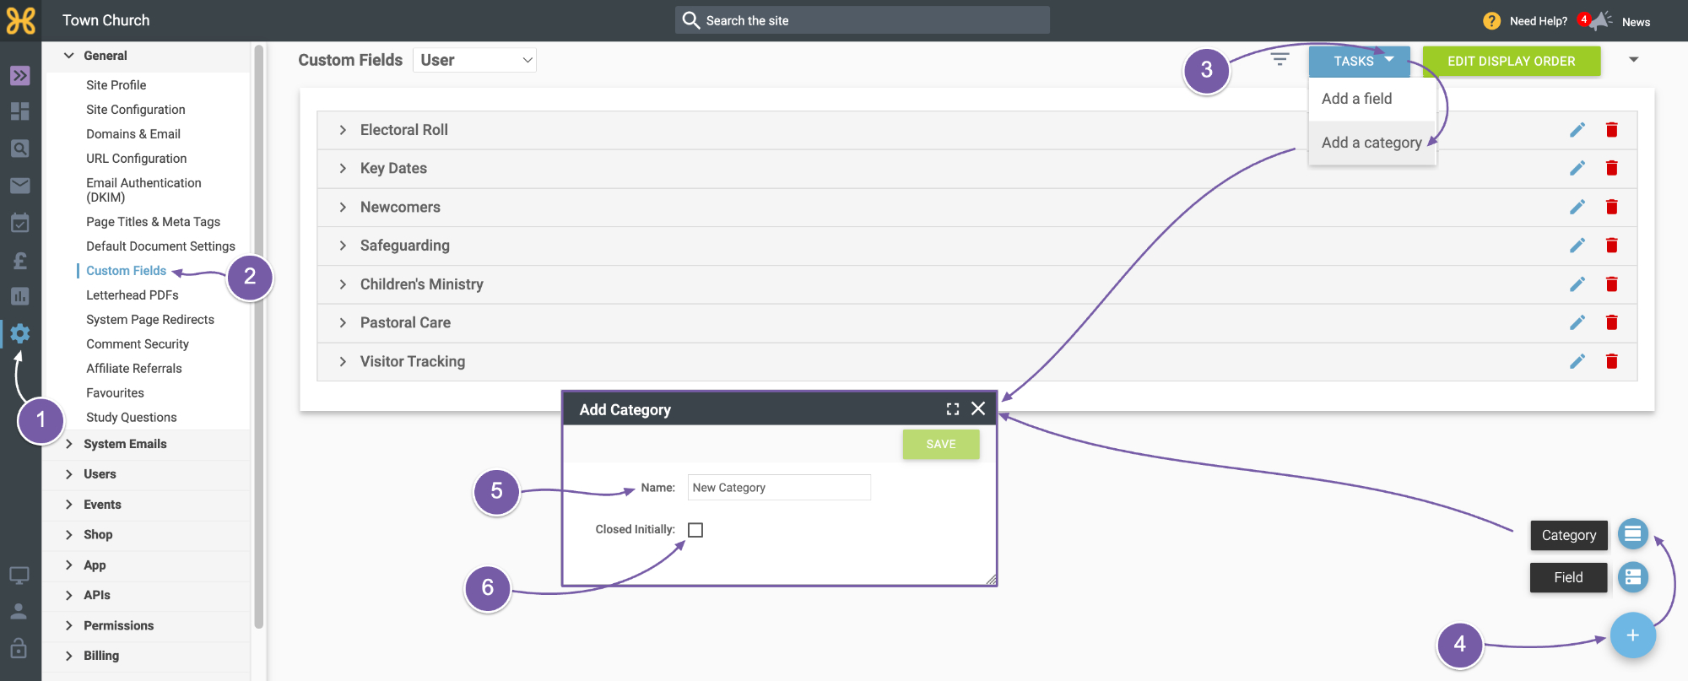Viewport: 1688px width, 681px height.
Task: Open the search icon in the left sidebar
Action: coord(20,149)
